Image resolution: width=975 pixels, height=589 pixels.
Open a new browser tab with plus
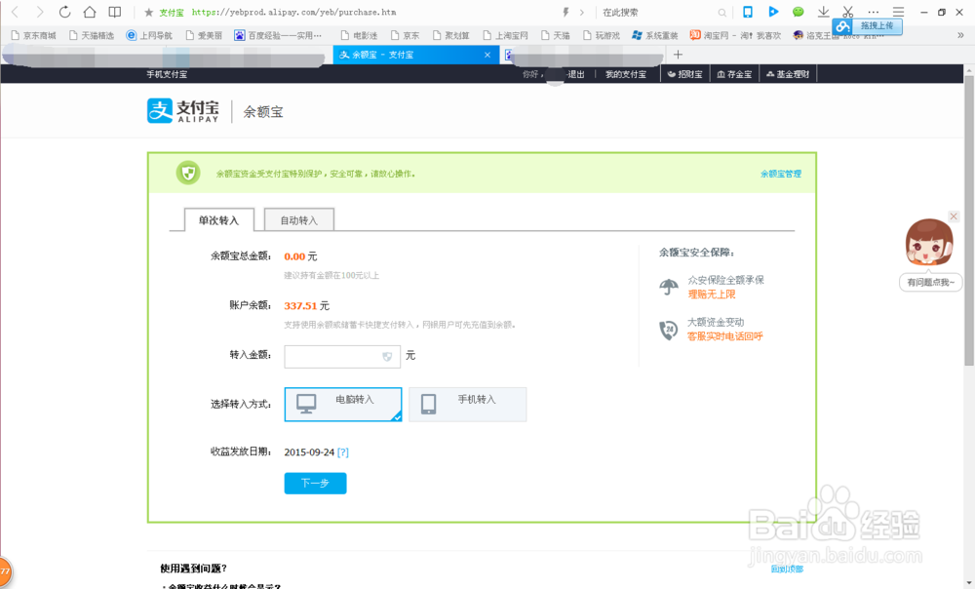pos(678,55)
